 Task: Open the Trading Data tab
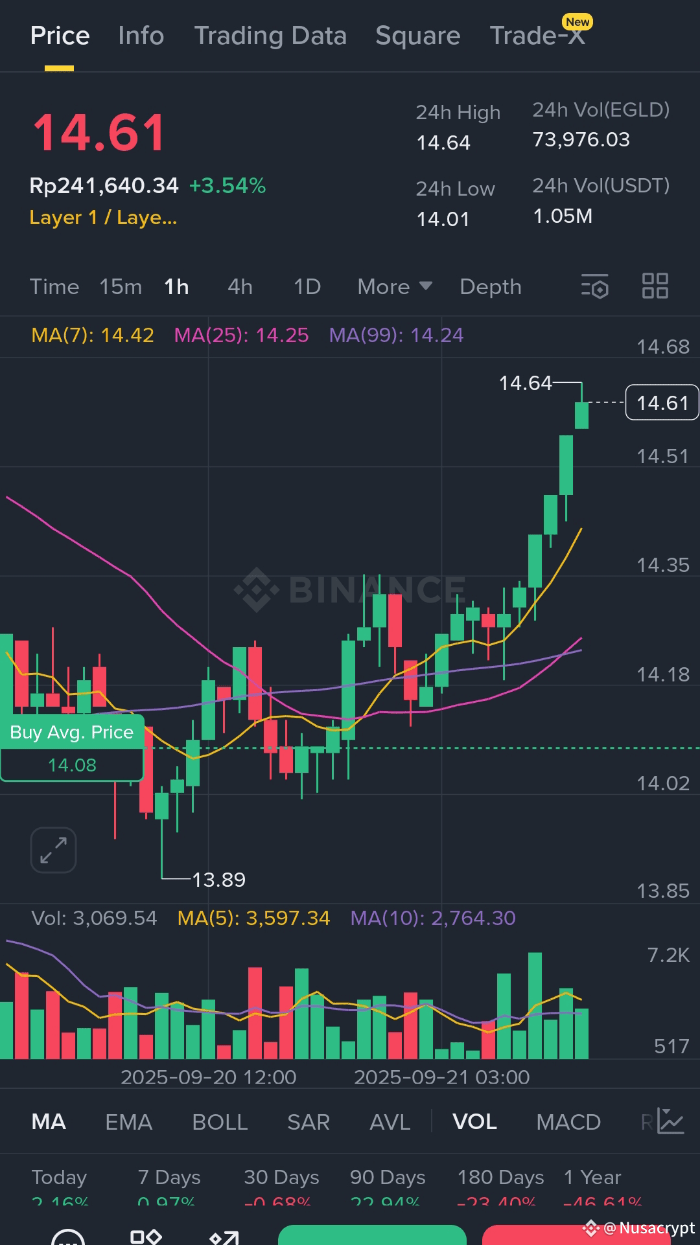pyautogui.click(x=270, y=36)
